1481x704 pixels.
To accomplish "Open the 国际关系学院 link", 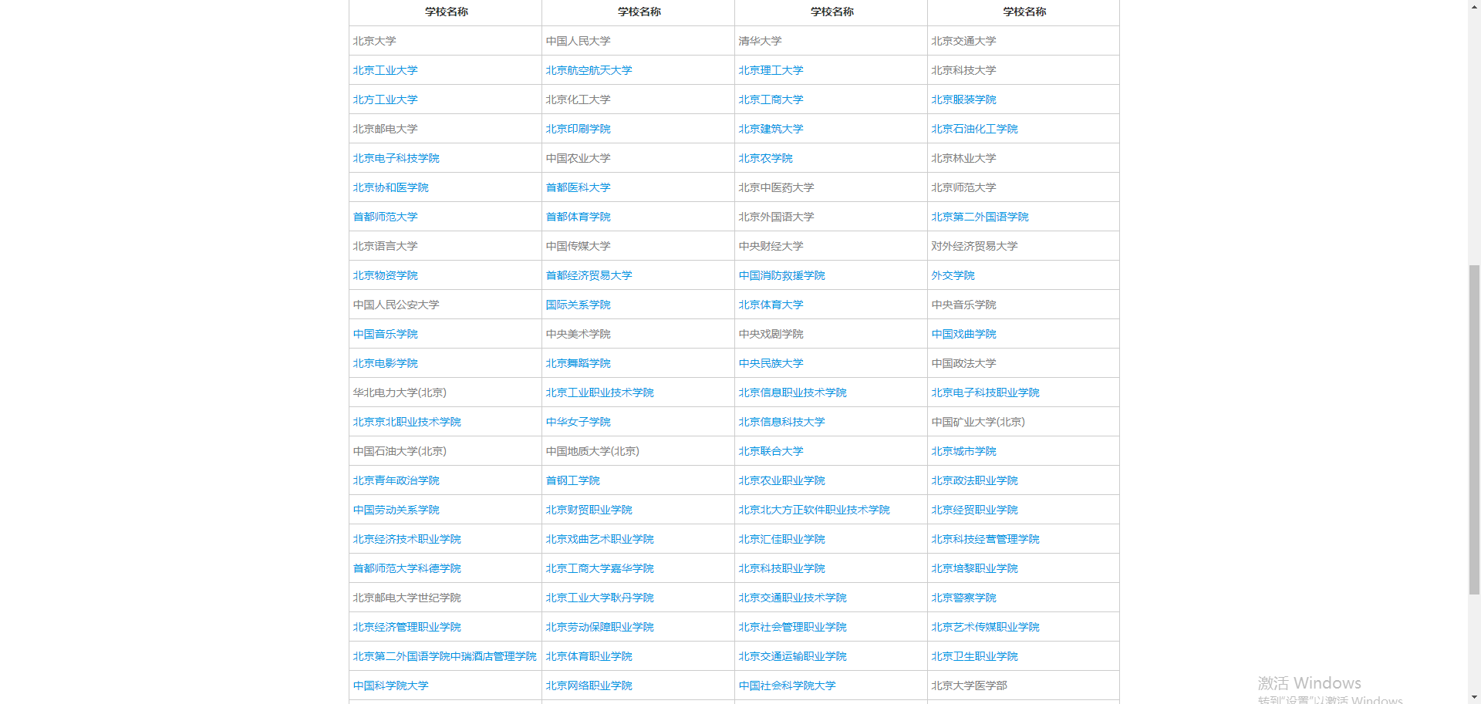I will pyautogui.click(x=578, y=305).
